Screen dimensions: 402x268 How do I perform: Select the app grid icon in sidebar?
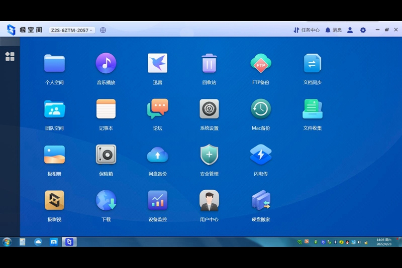coord(10,56)
